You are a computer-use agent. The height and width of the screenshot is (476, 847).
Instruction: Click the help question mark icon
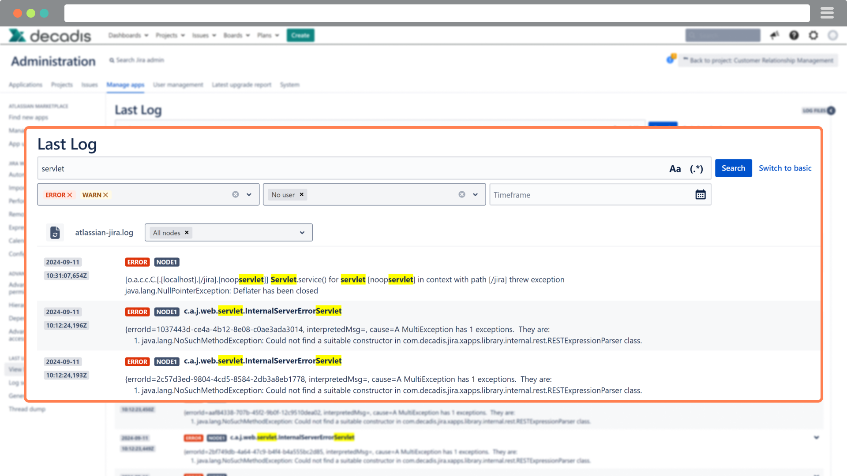tap(794, 35)
